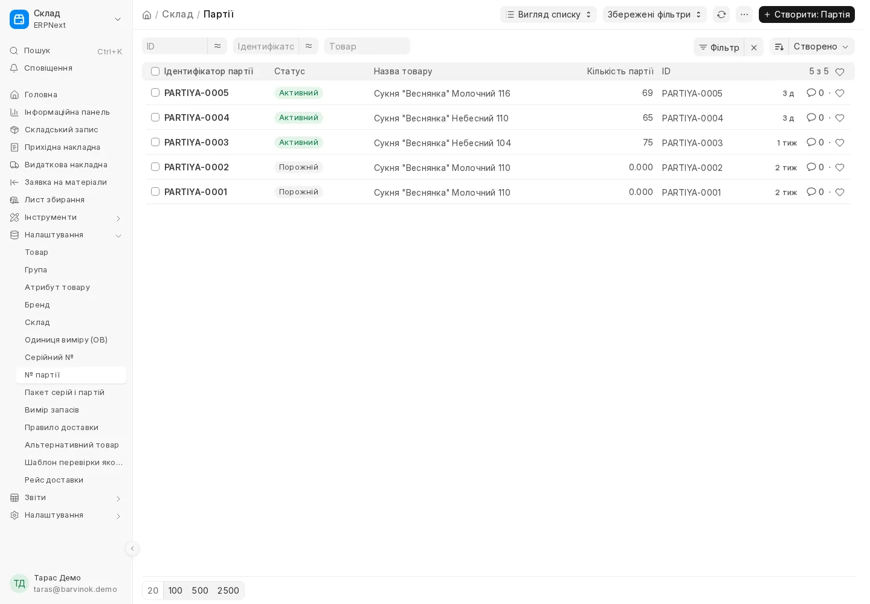Like the PARTIYA-0003 row heart
Screen dimensions: 870x604
[x=840, y=143]
